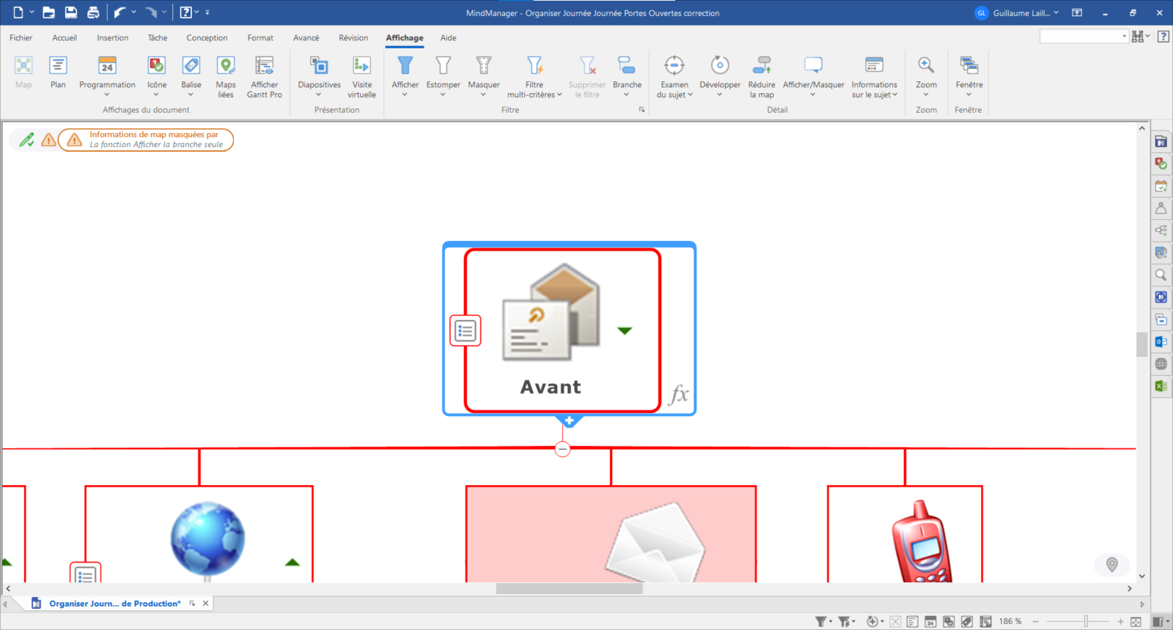Click Réduire la map icon
The width and height of the screenshot is (1173, 630).
pos(762,66)
